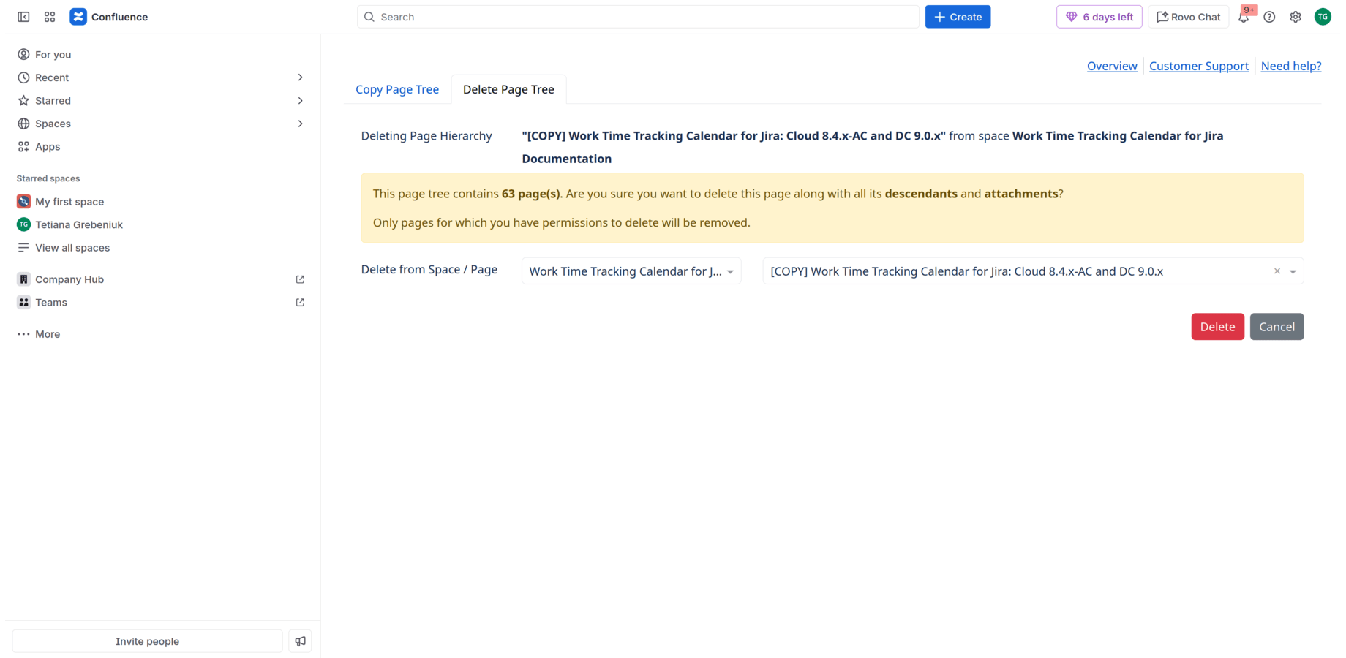Open the page selection dropdown arrow
Screen dimensions: 1346x658
[1293, 271]
